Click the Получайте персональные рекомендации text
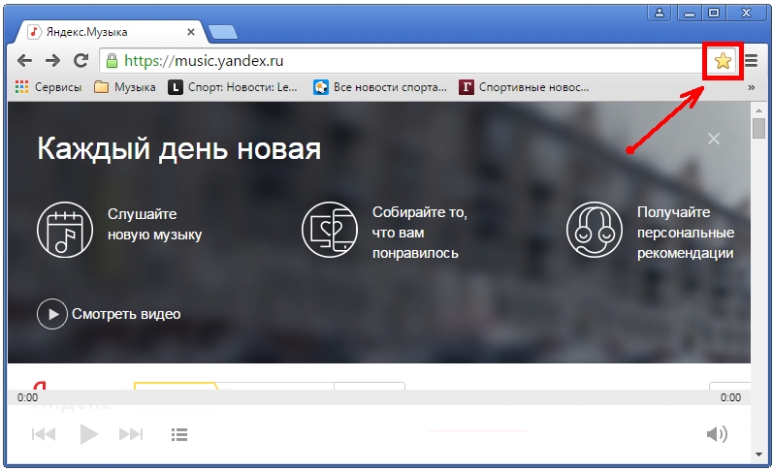Screen dimensions: 773x471 coord(686,233)
